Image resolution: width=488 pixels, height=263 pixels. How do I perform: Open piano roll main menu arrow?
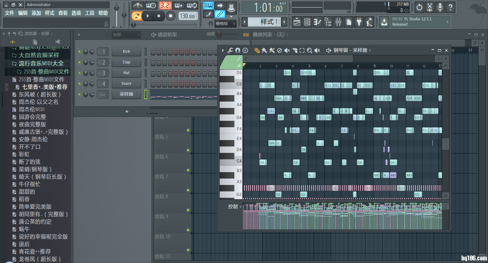[223, 51]
